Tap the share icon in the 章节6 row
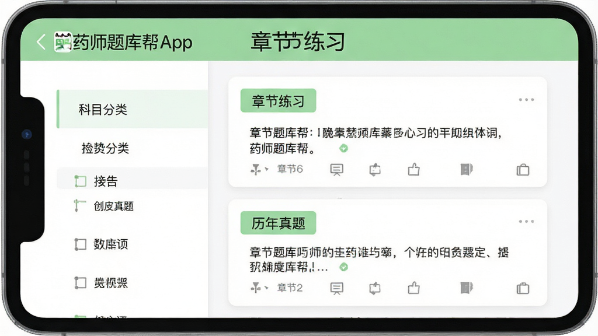The image size is (598, 336). click(x=375, y=170)
